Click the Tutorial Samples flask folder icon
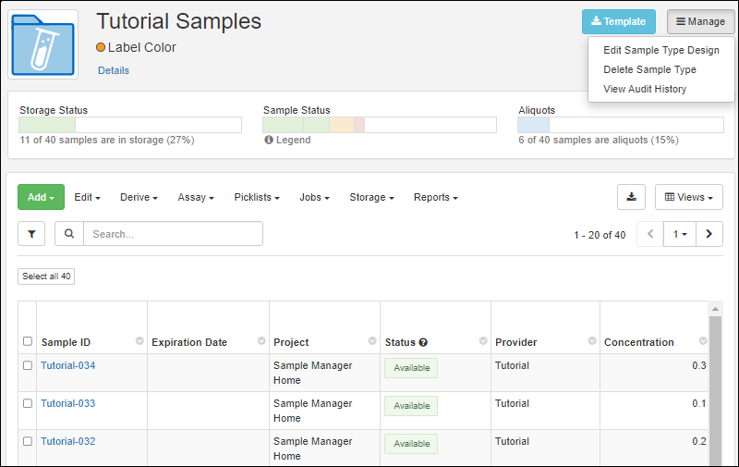The width and height of the screenshot is (739, 467). coord(44,44)
